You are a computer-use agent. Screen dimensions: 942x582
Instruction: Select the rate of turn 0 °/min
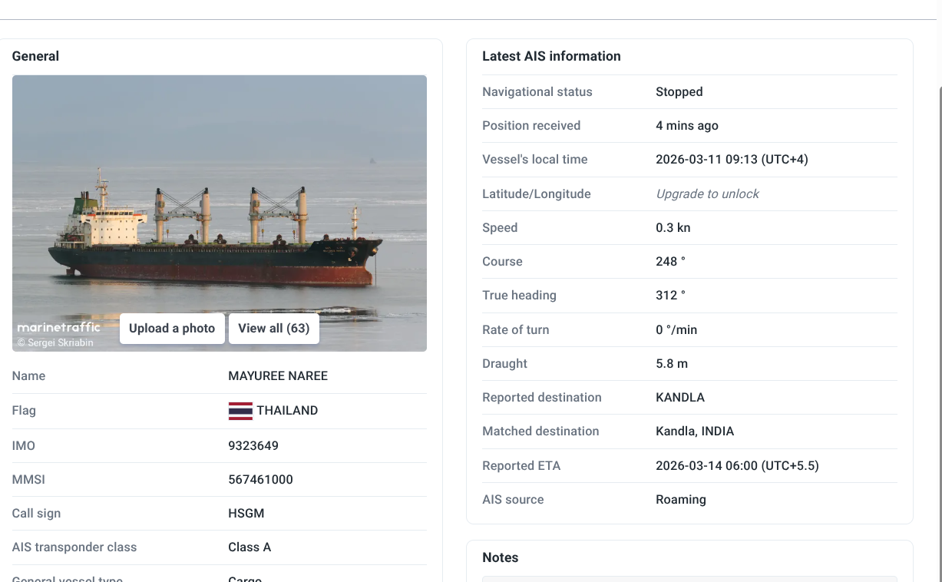point(676,329)
